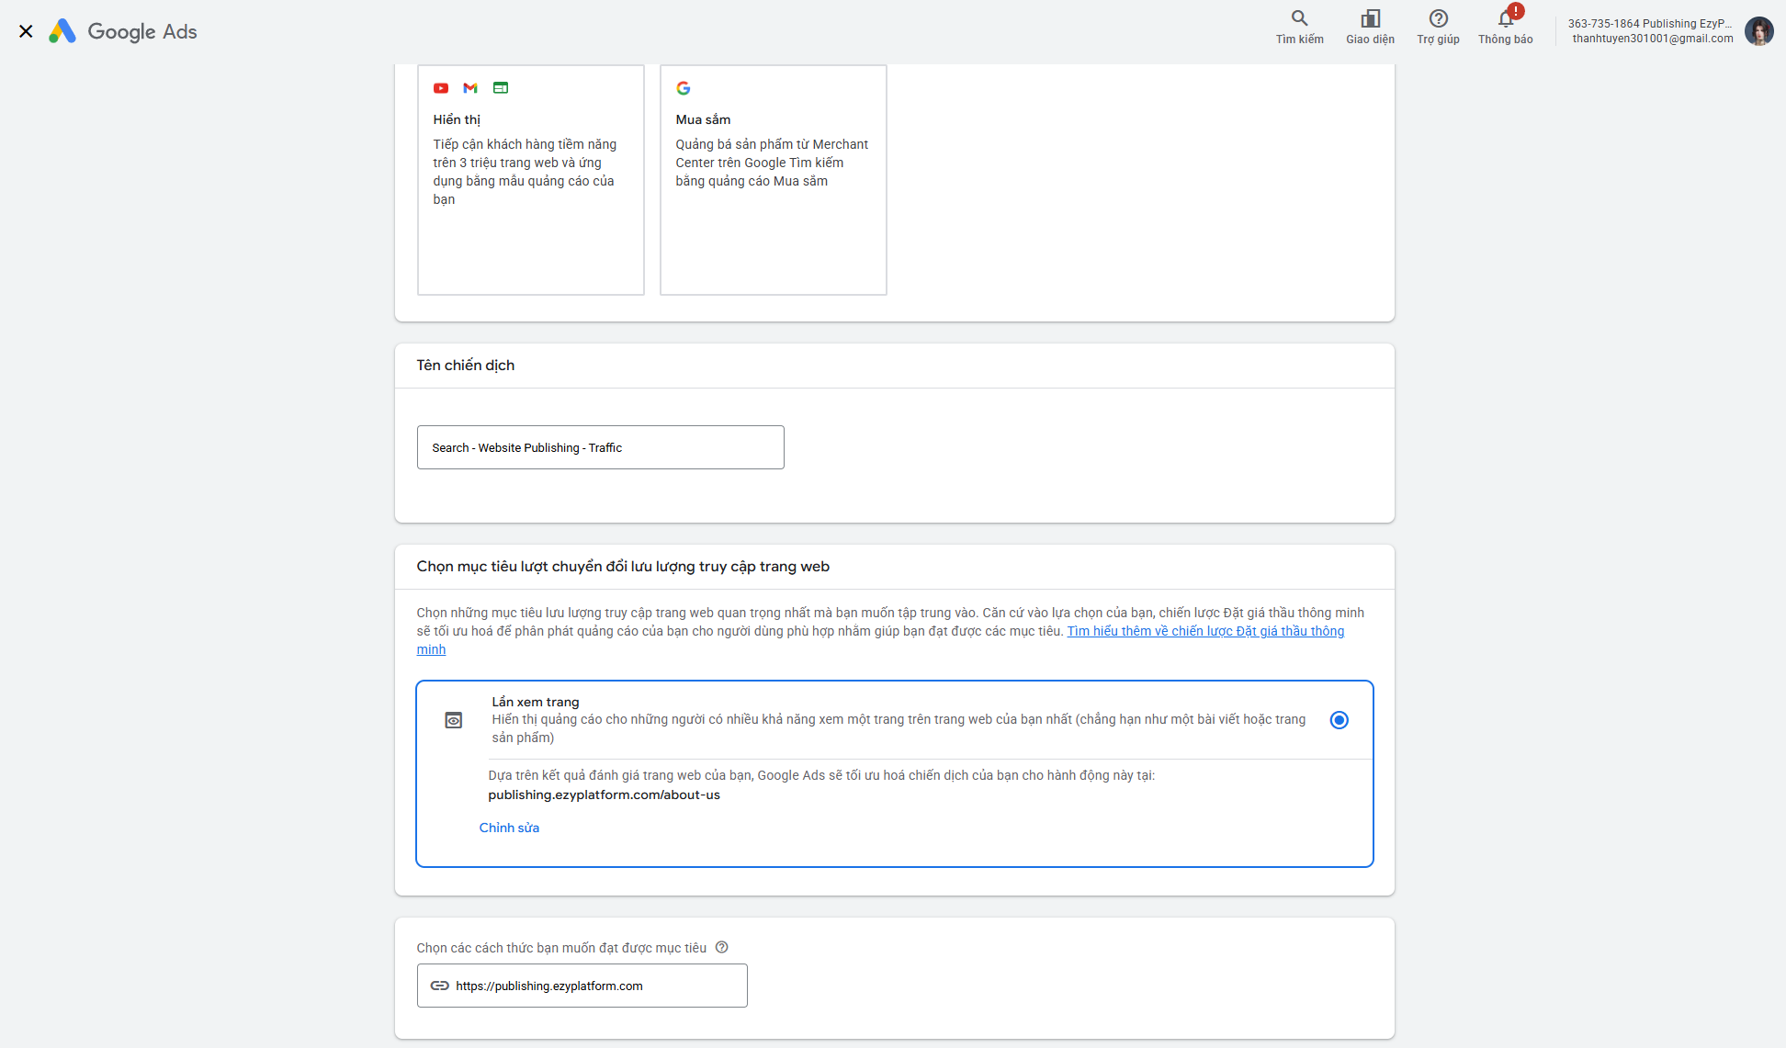Viewport: 1786px width, 1048px height.
Task: Click the page view icon beside Lần xem trang
Action: point(454,720)
